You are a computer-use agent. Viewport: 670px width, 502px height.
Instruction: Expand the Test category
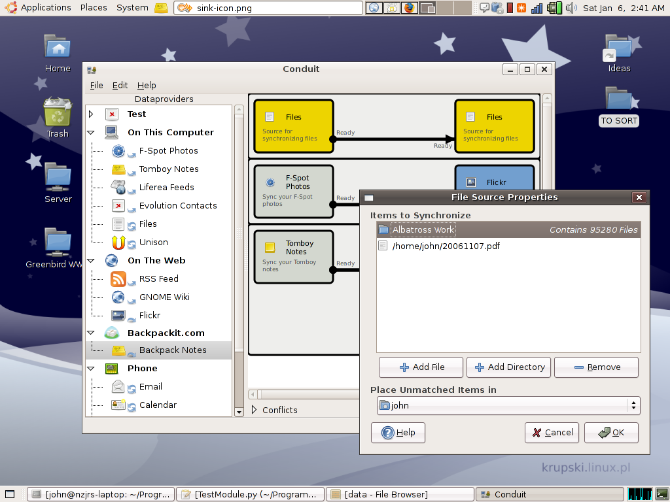pyautogui.click(x=91, y=114)
